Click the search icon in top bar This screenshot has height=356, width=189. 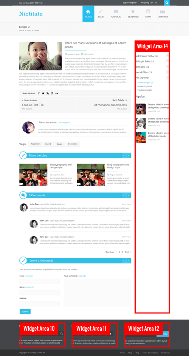click(167, 3)
